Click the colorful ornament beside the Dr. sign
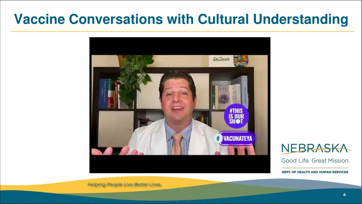The image size is (362, 204). (241, 61)
